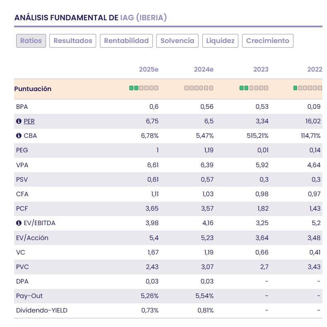Click the Dividendo-YIELD row label
Image resolution: width=327 pixels, height=327 pixels.
(41, 310)
